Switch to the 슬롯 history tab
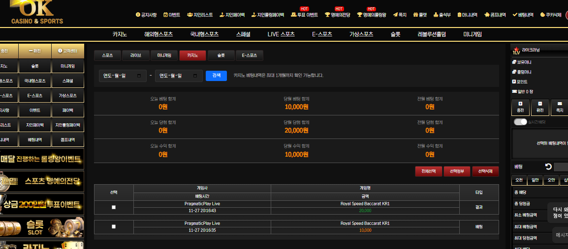Viewport: 568px width, 249px height. [221, 55]
